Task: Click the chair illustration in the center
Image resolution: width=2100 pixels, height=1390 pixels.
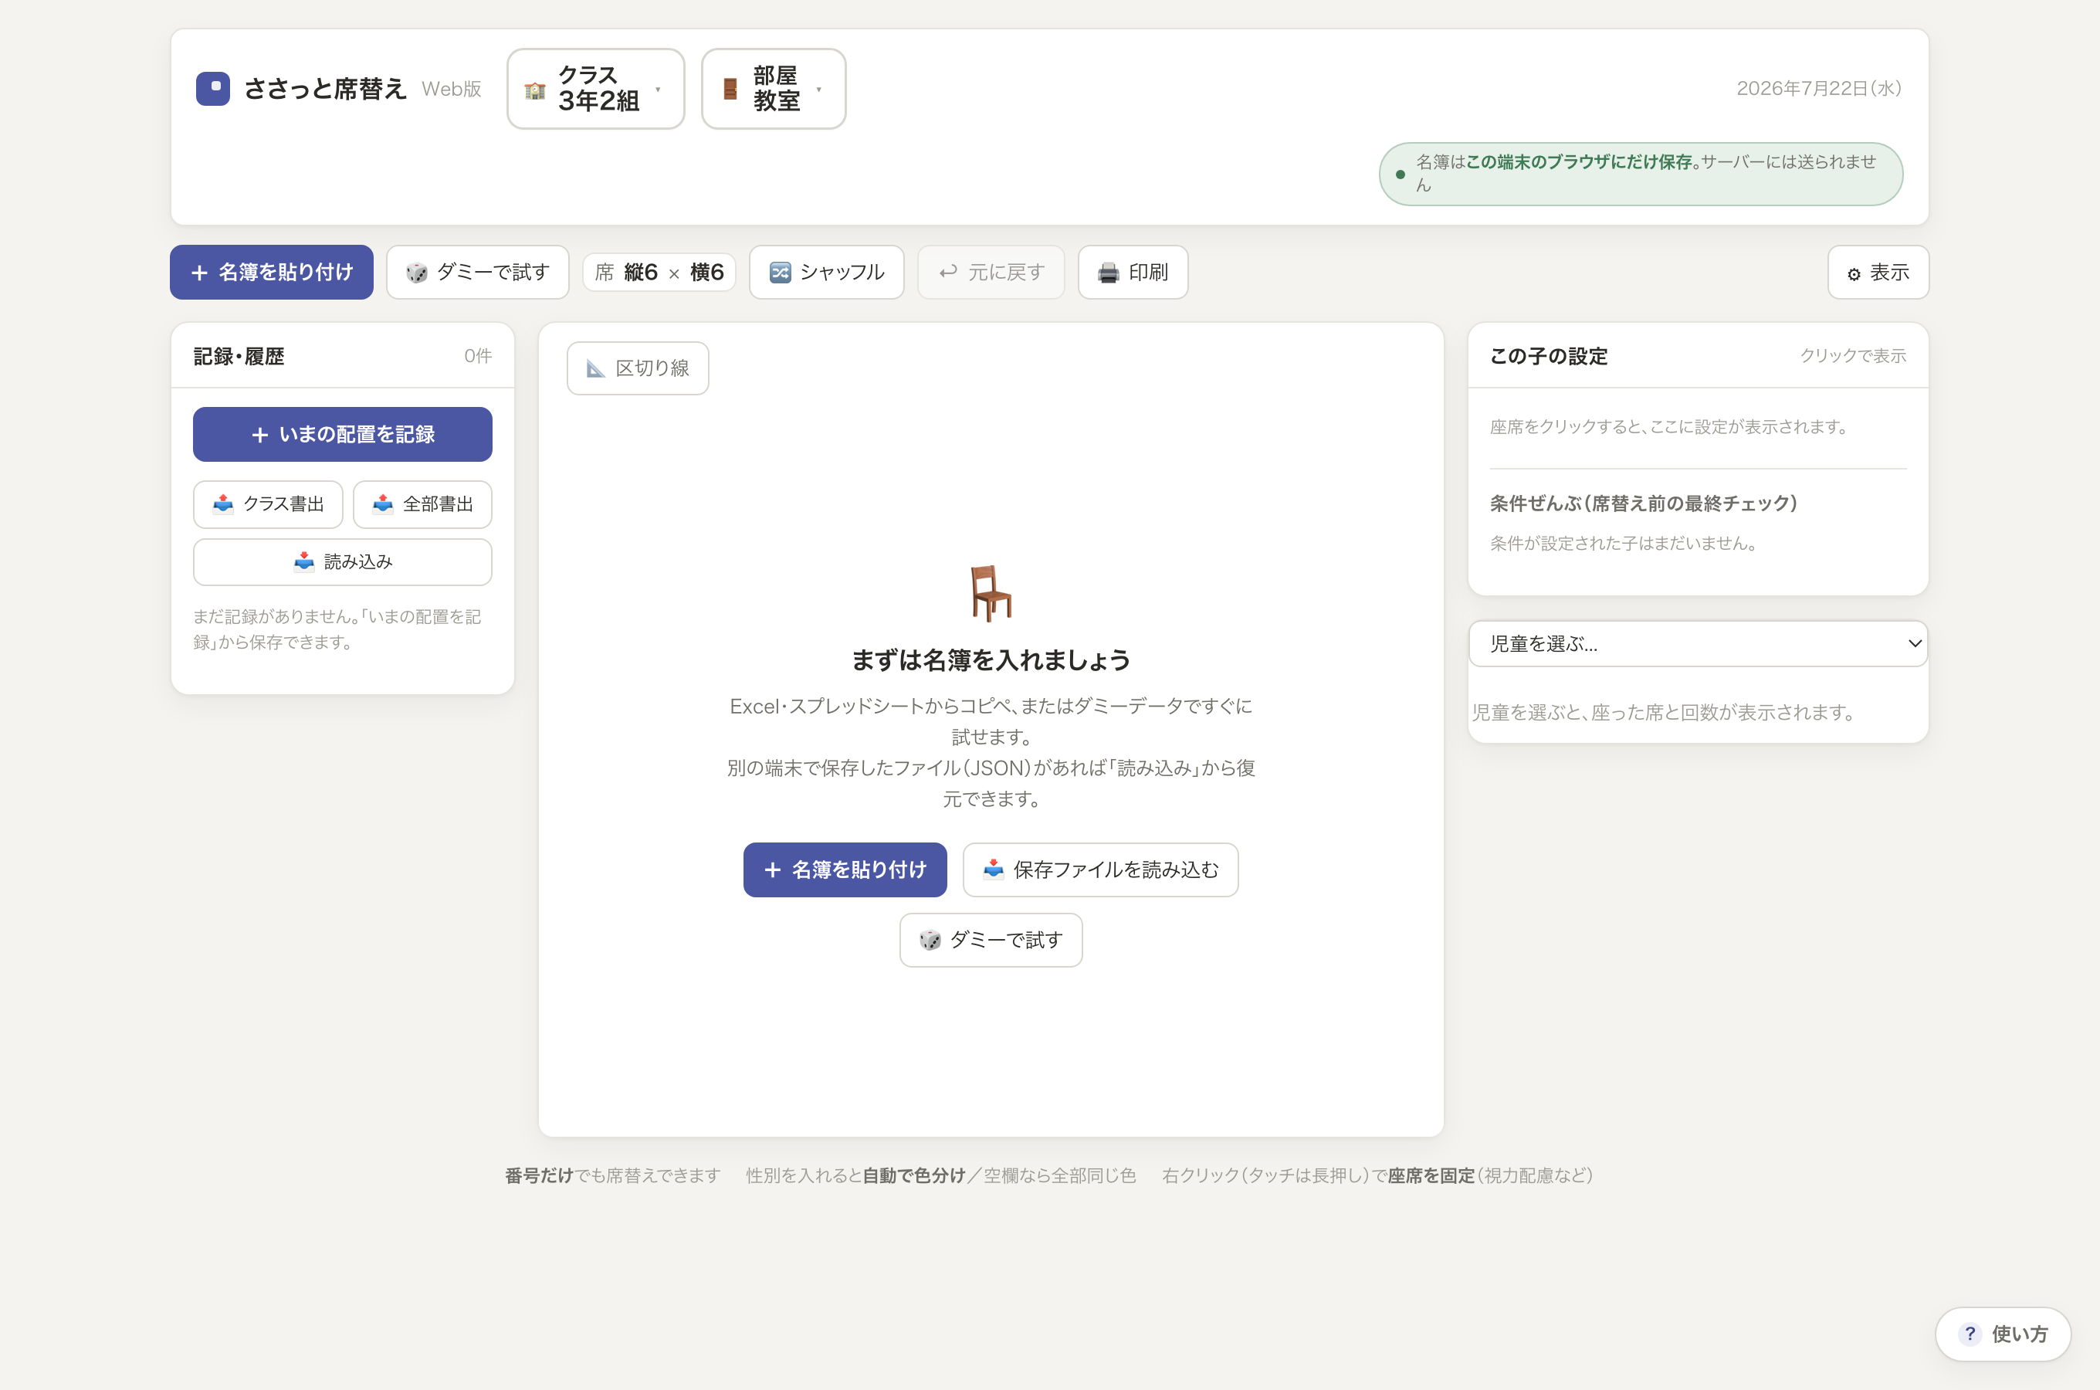Action: click(x=991, y=594)
